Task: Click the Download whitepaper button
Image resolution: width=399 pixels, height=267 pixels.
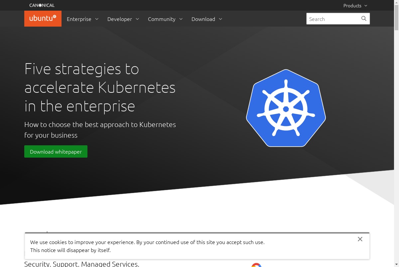Action: pyautogui.click(x=56, y=152)
